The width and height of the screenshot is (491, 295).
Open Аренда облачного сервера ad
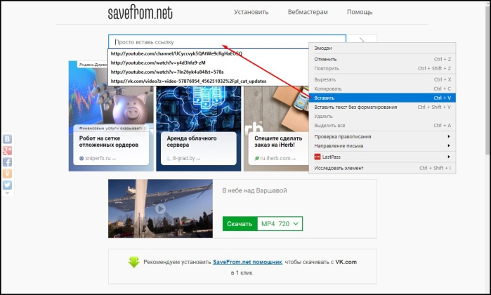click(192, 142)
